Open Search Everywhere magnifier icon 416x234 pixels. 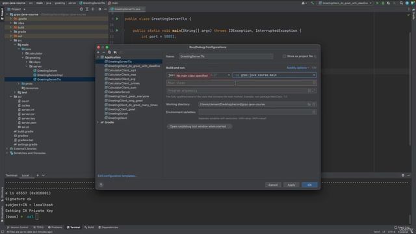(x=401, y=3)
